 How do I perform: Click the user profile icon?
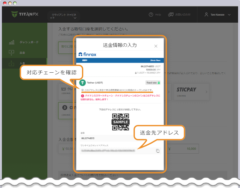(x=206, y=15)
